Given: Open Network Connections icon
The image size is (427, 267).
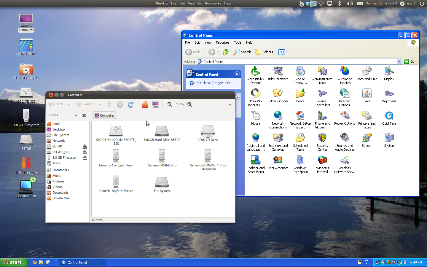Looking at the screenshot, I should coord(278,120).
